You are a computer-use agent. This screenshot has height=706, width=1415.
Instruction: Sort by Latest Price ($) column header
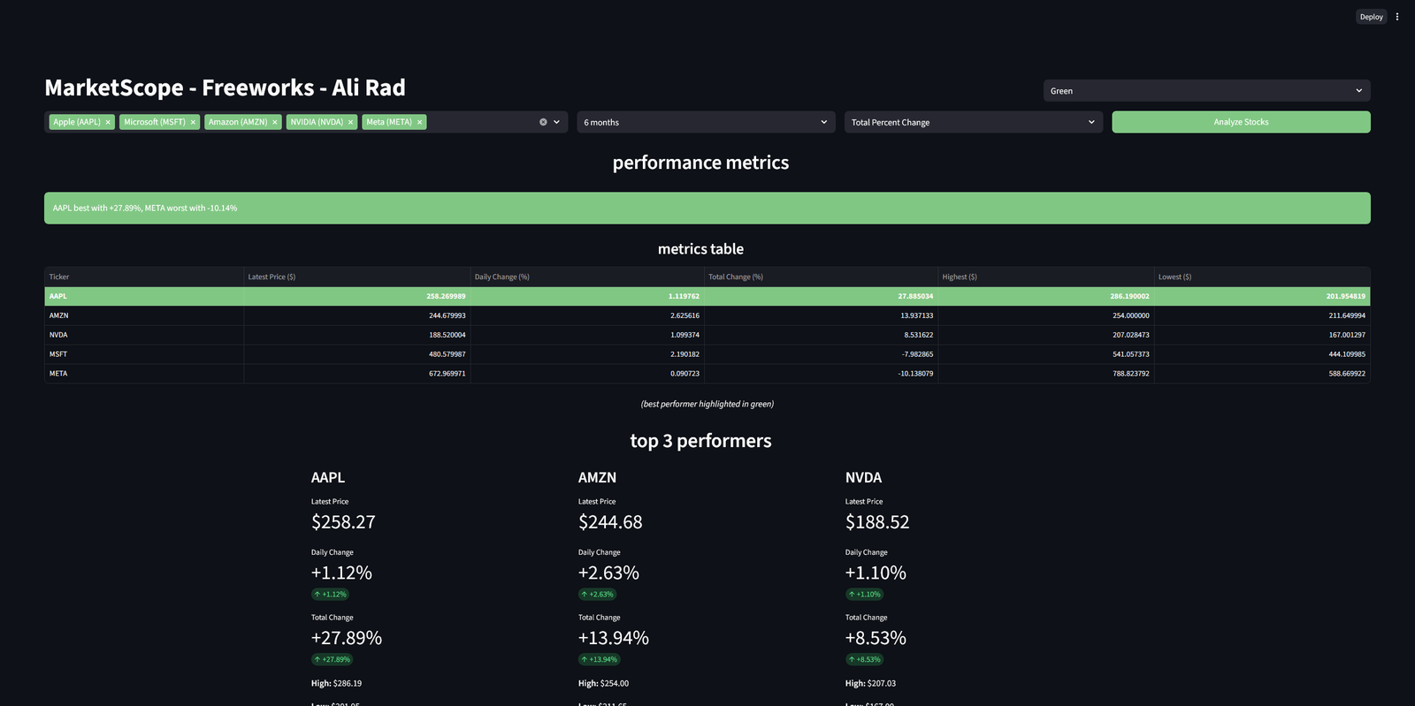pos(357,277)
